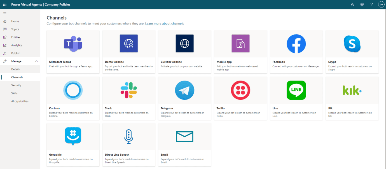Open Details under Manage
The image size is (386, 169).
(15, 69)
